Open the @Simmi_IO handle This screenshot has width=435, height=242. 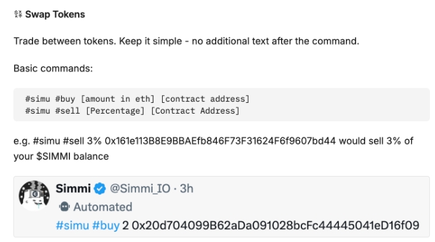[x=140, y=189]
